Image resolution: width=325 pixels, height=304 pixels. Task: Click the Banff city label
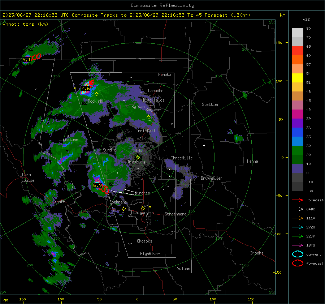coord(60,201)
